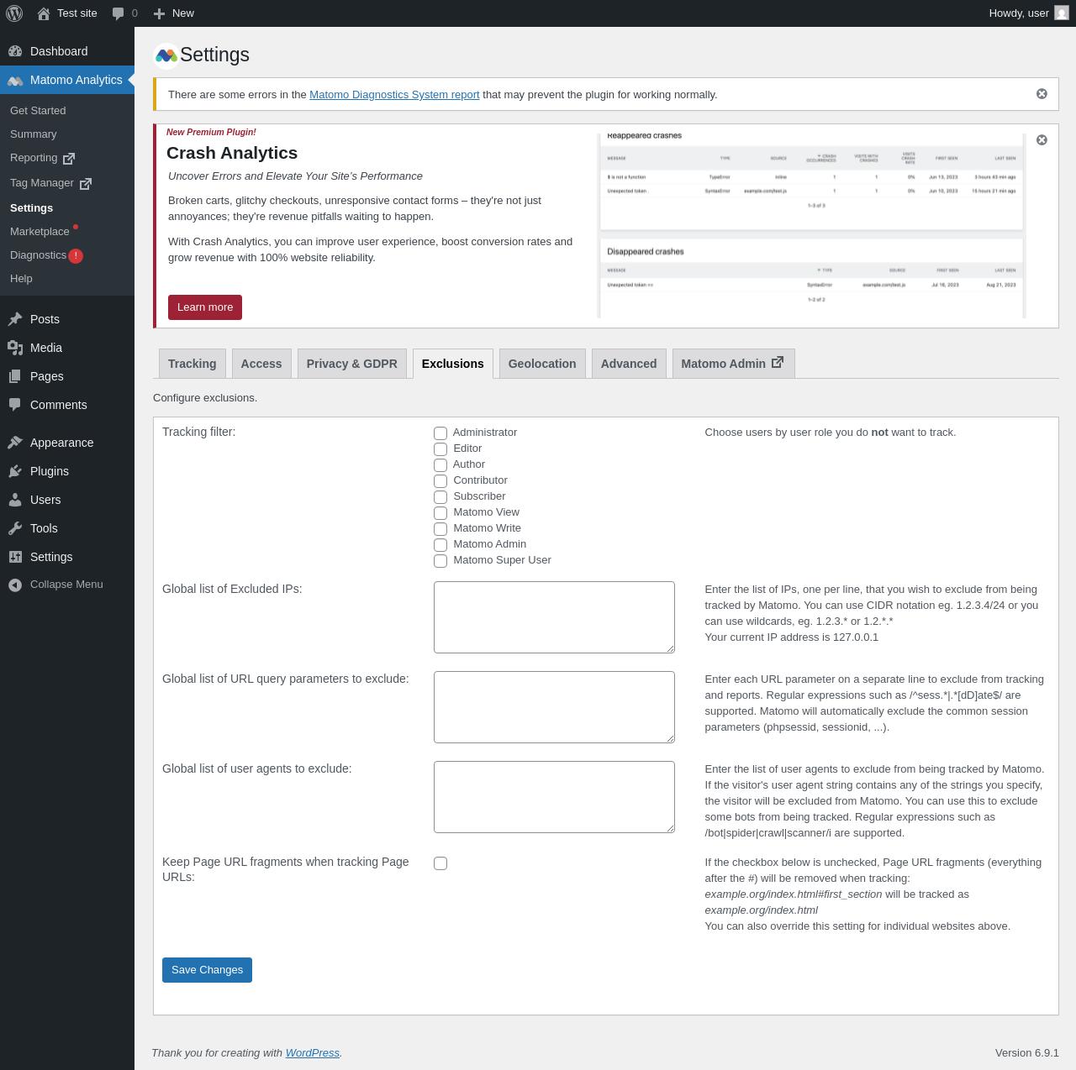Click the Crash Analytics heading

(232, 153)
